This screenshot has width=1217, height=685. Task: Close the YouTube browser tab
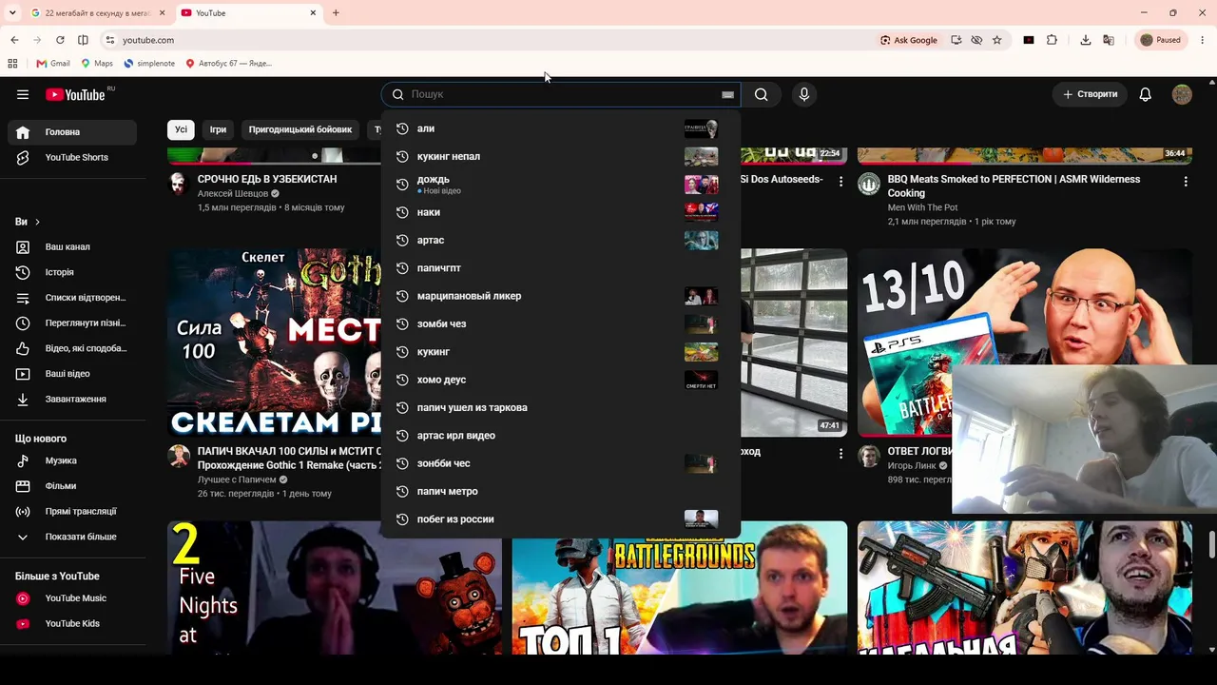tap(314, 13)
